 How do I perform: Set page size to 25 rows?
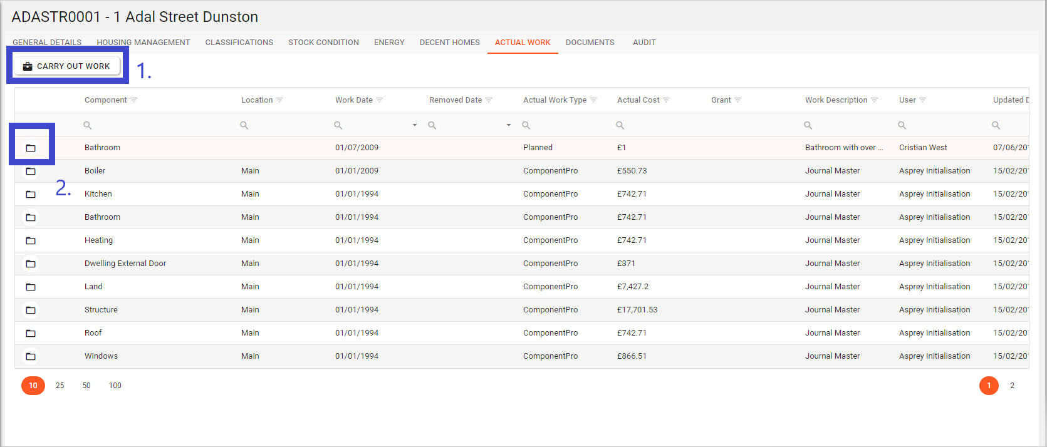point(60,386)
